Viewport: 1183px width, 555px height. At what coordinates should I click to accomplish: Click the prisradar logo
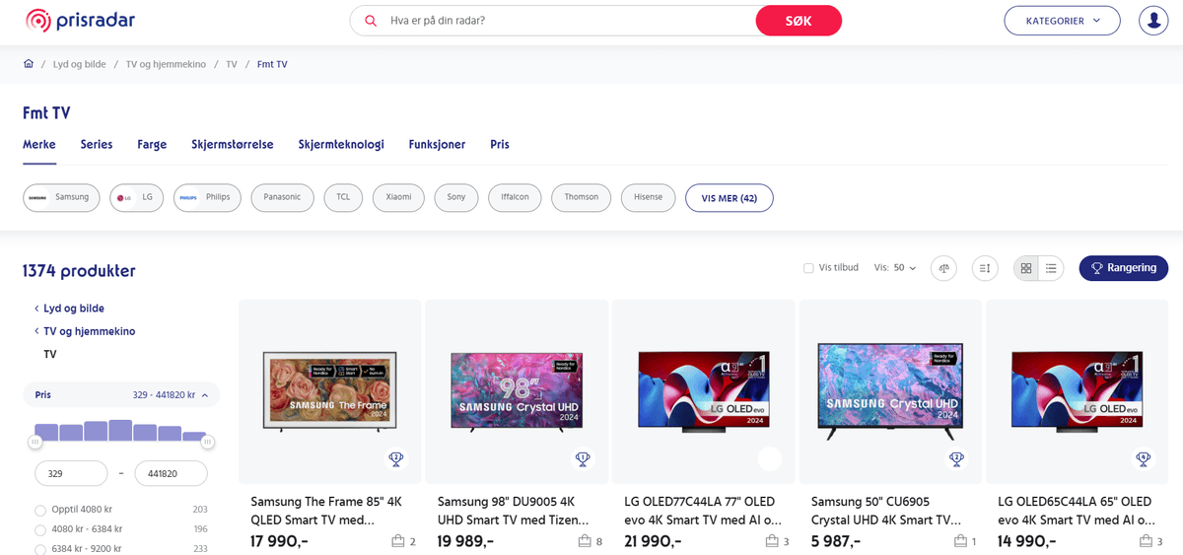81,21
